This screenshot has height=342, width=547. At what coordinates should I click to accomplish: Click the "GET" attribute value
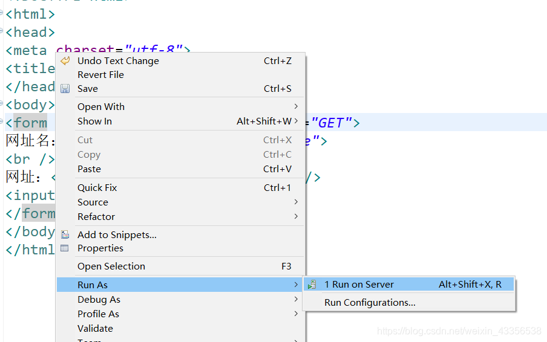pos(332,123)
